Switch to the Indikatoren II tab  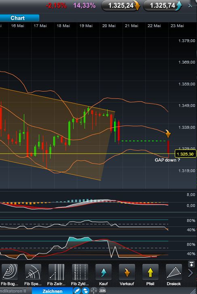point(15,291)
